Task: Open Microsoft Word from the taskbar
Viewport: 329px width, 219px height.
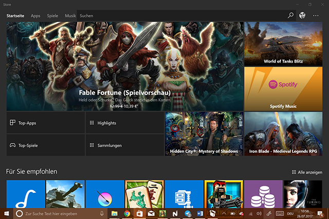Action: coord(200,213)
